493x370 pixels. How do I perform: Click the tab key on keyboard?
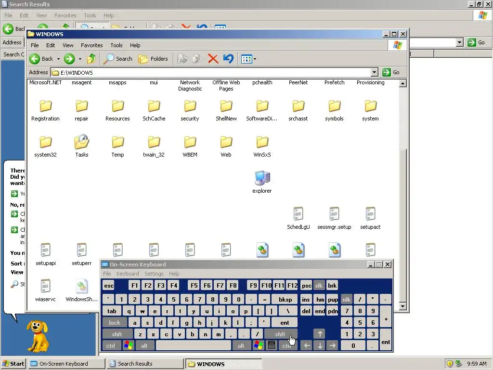[x=112, y=311]
